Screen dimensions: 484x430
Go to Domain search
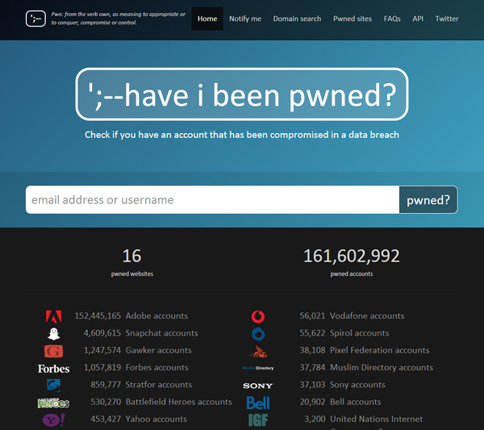pyautogui.click(x=297, y=19)
